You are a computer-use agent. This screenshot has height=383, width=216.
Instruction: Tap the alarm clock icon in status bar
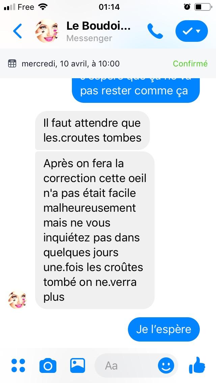187,7
